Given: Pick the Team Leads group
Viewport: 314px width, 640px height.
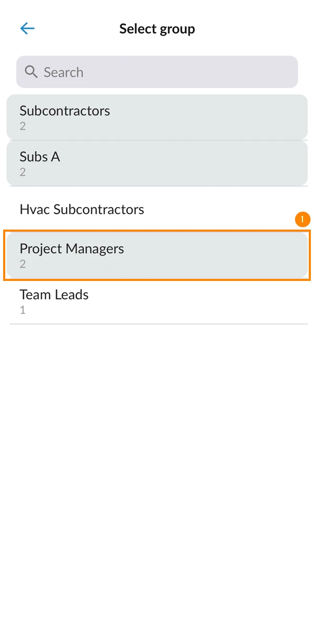Looking at the screenshot, I should pyautogui.click(x=157, y=301).
